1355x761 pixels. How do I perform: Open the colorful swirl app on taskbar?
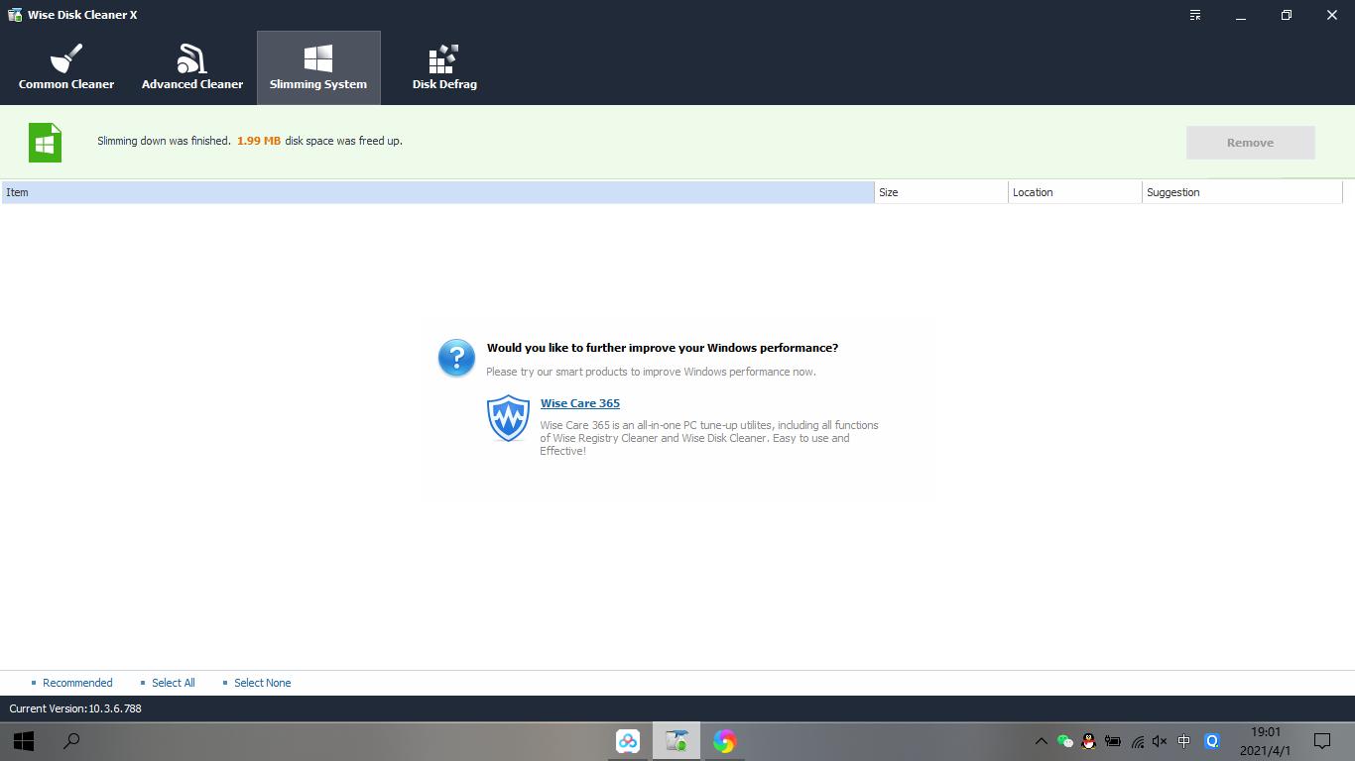click(x=724, y=741)
